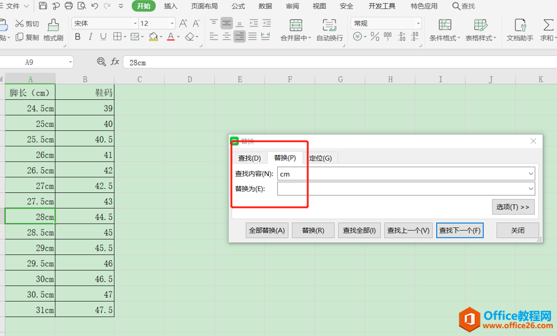
Task: Open Print Preview from quick access toolbar
Action: click(82, 5)
